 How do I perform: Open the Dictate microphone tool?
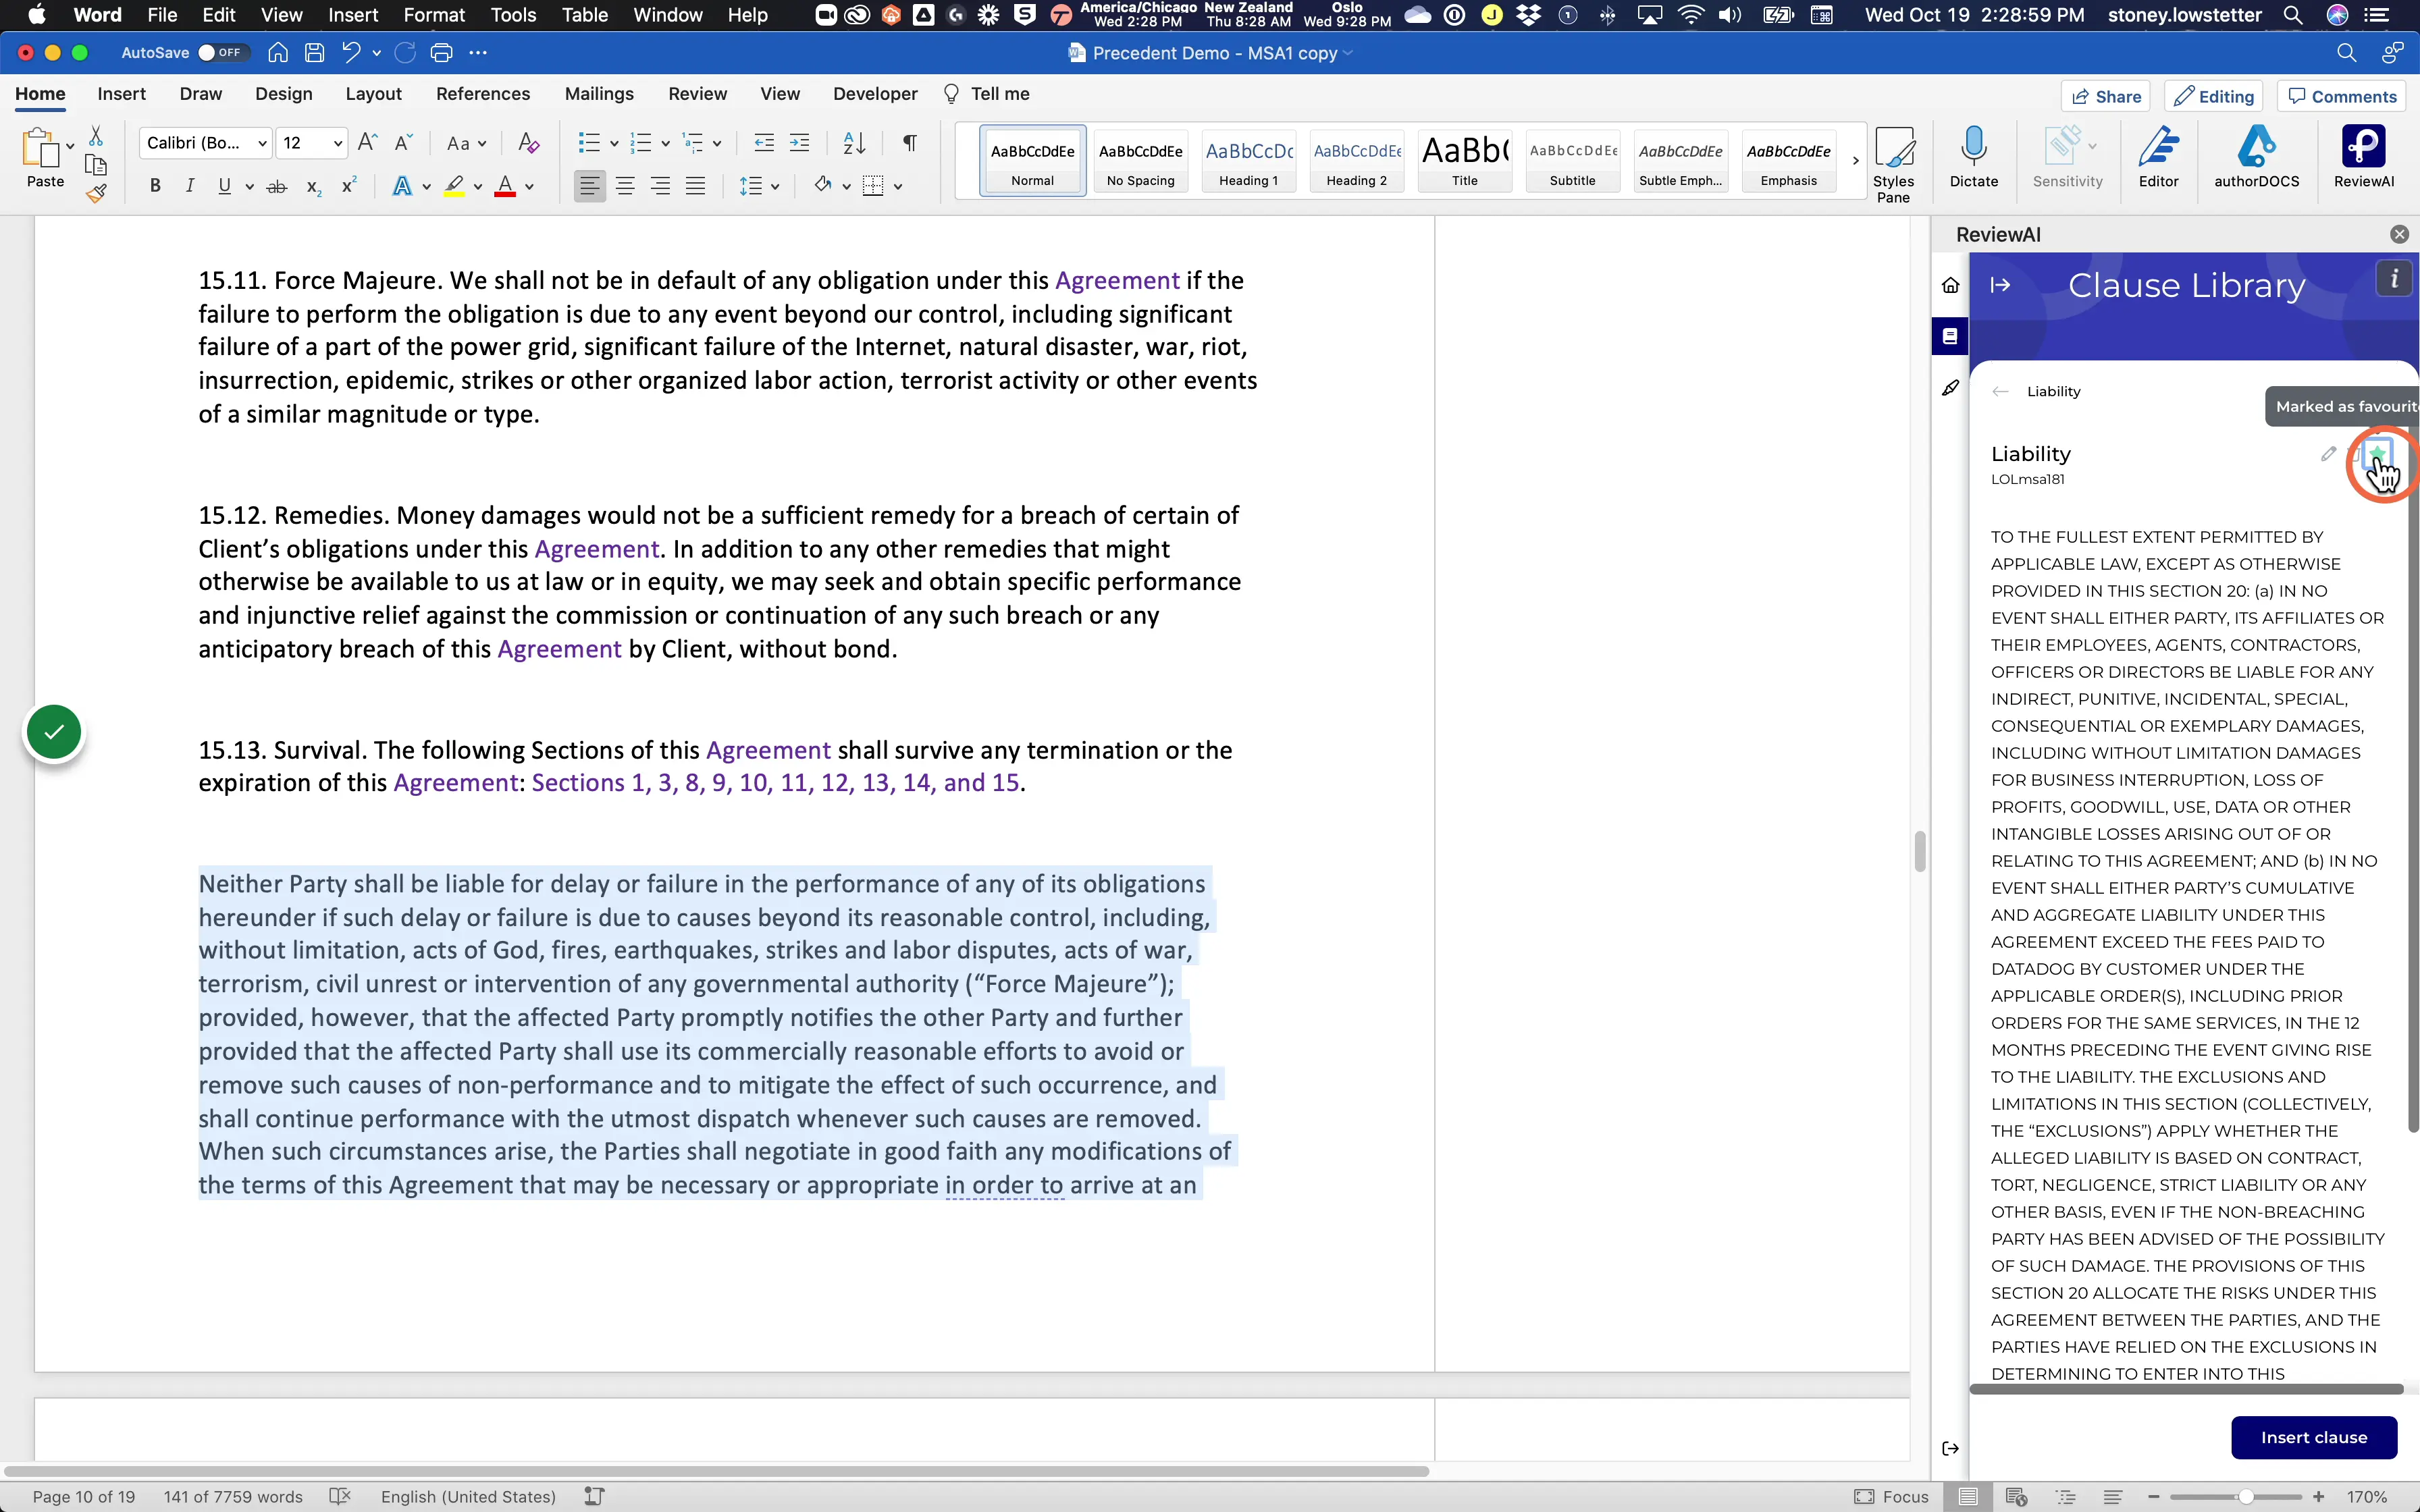(1974, 158)
